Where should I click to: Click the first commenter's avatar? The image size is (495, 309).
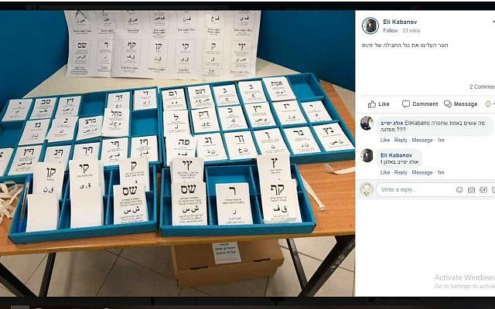pos(367,124)
